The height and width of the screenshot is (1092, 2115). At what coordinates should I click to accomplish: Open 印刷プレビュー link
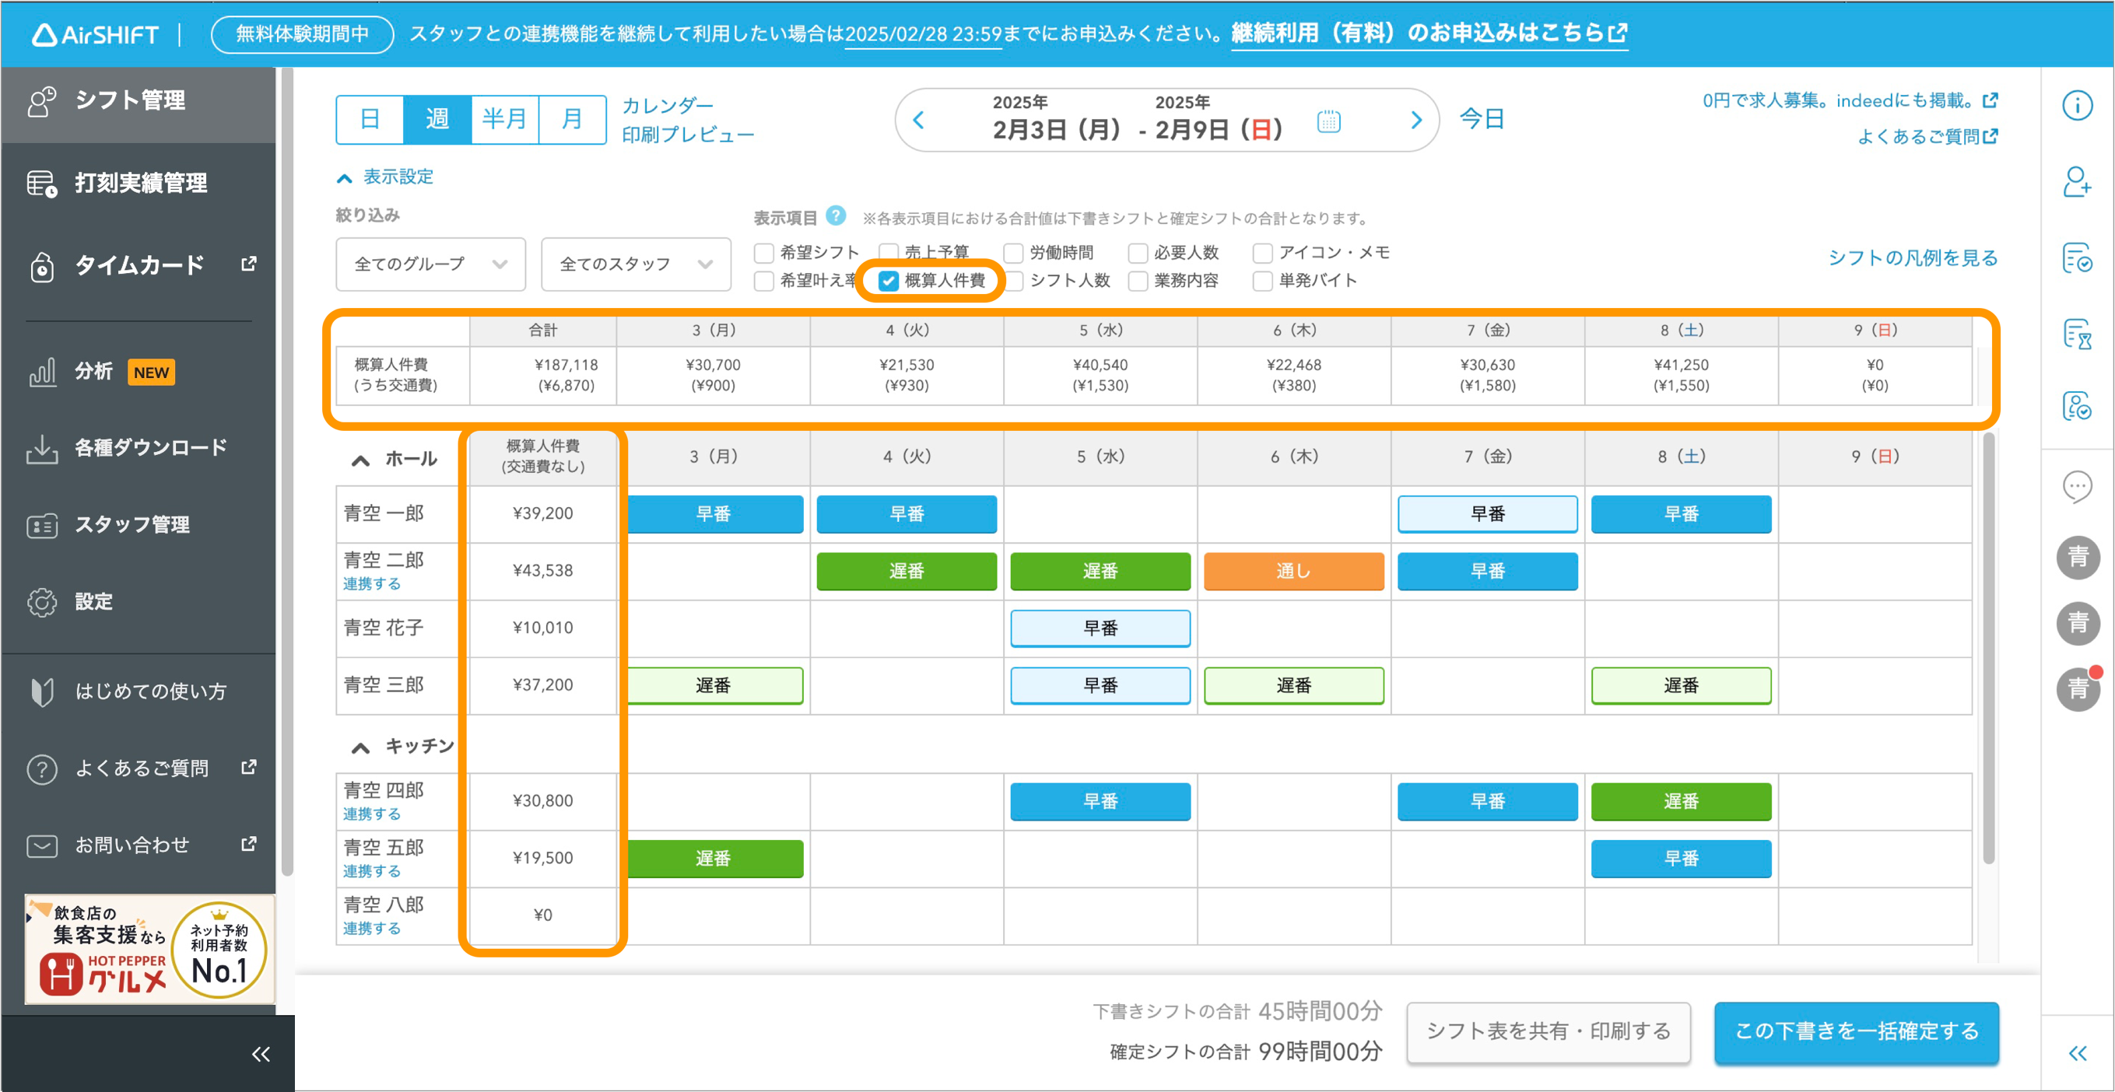(x=688, y=135)
